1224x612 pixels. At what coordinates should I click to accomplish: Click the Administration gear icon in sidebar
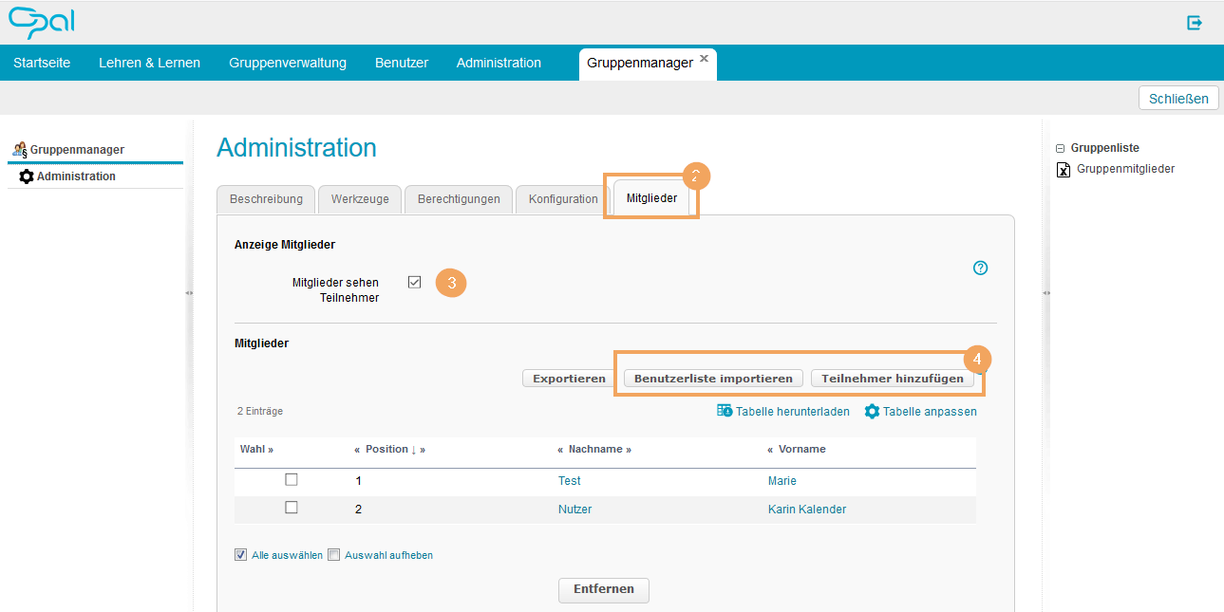pyautogui.click(x=27, y=176)
